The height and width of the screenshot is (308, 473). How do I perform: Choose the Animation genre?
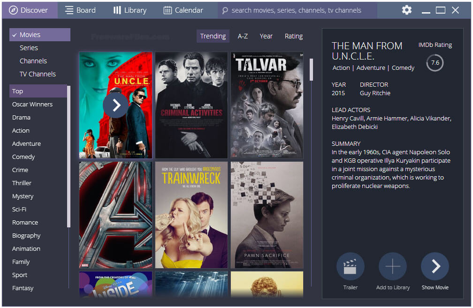26,248
